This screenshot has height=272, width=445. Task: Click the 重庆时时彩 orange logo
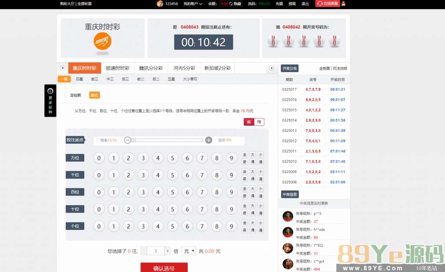[103, 41]
